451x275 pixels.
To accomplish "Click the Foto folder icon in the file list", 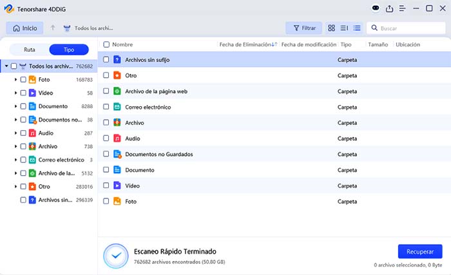I will pos(117,202).
